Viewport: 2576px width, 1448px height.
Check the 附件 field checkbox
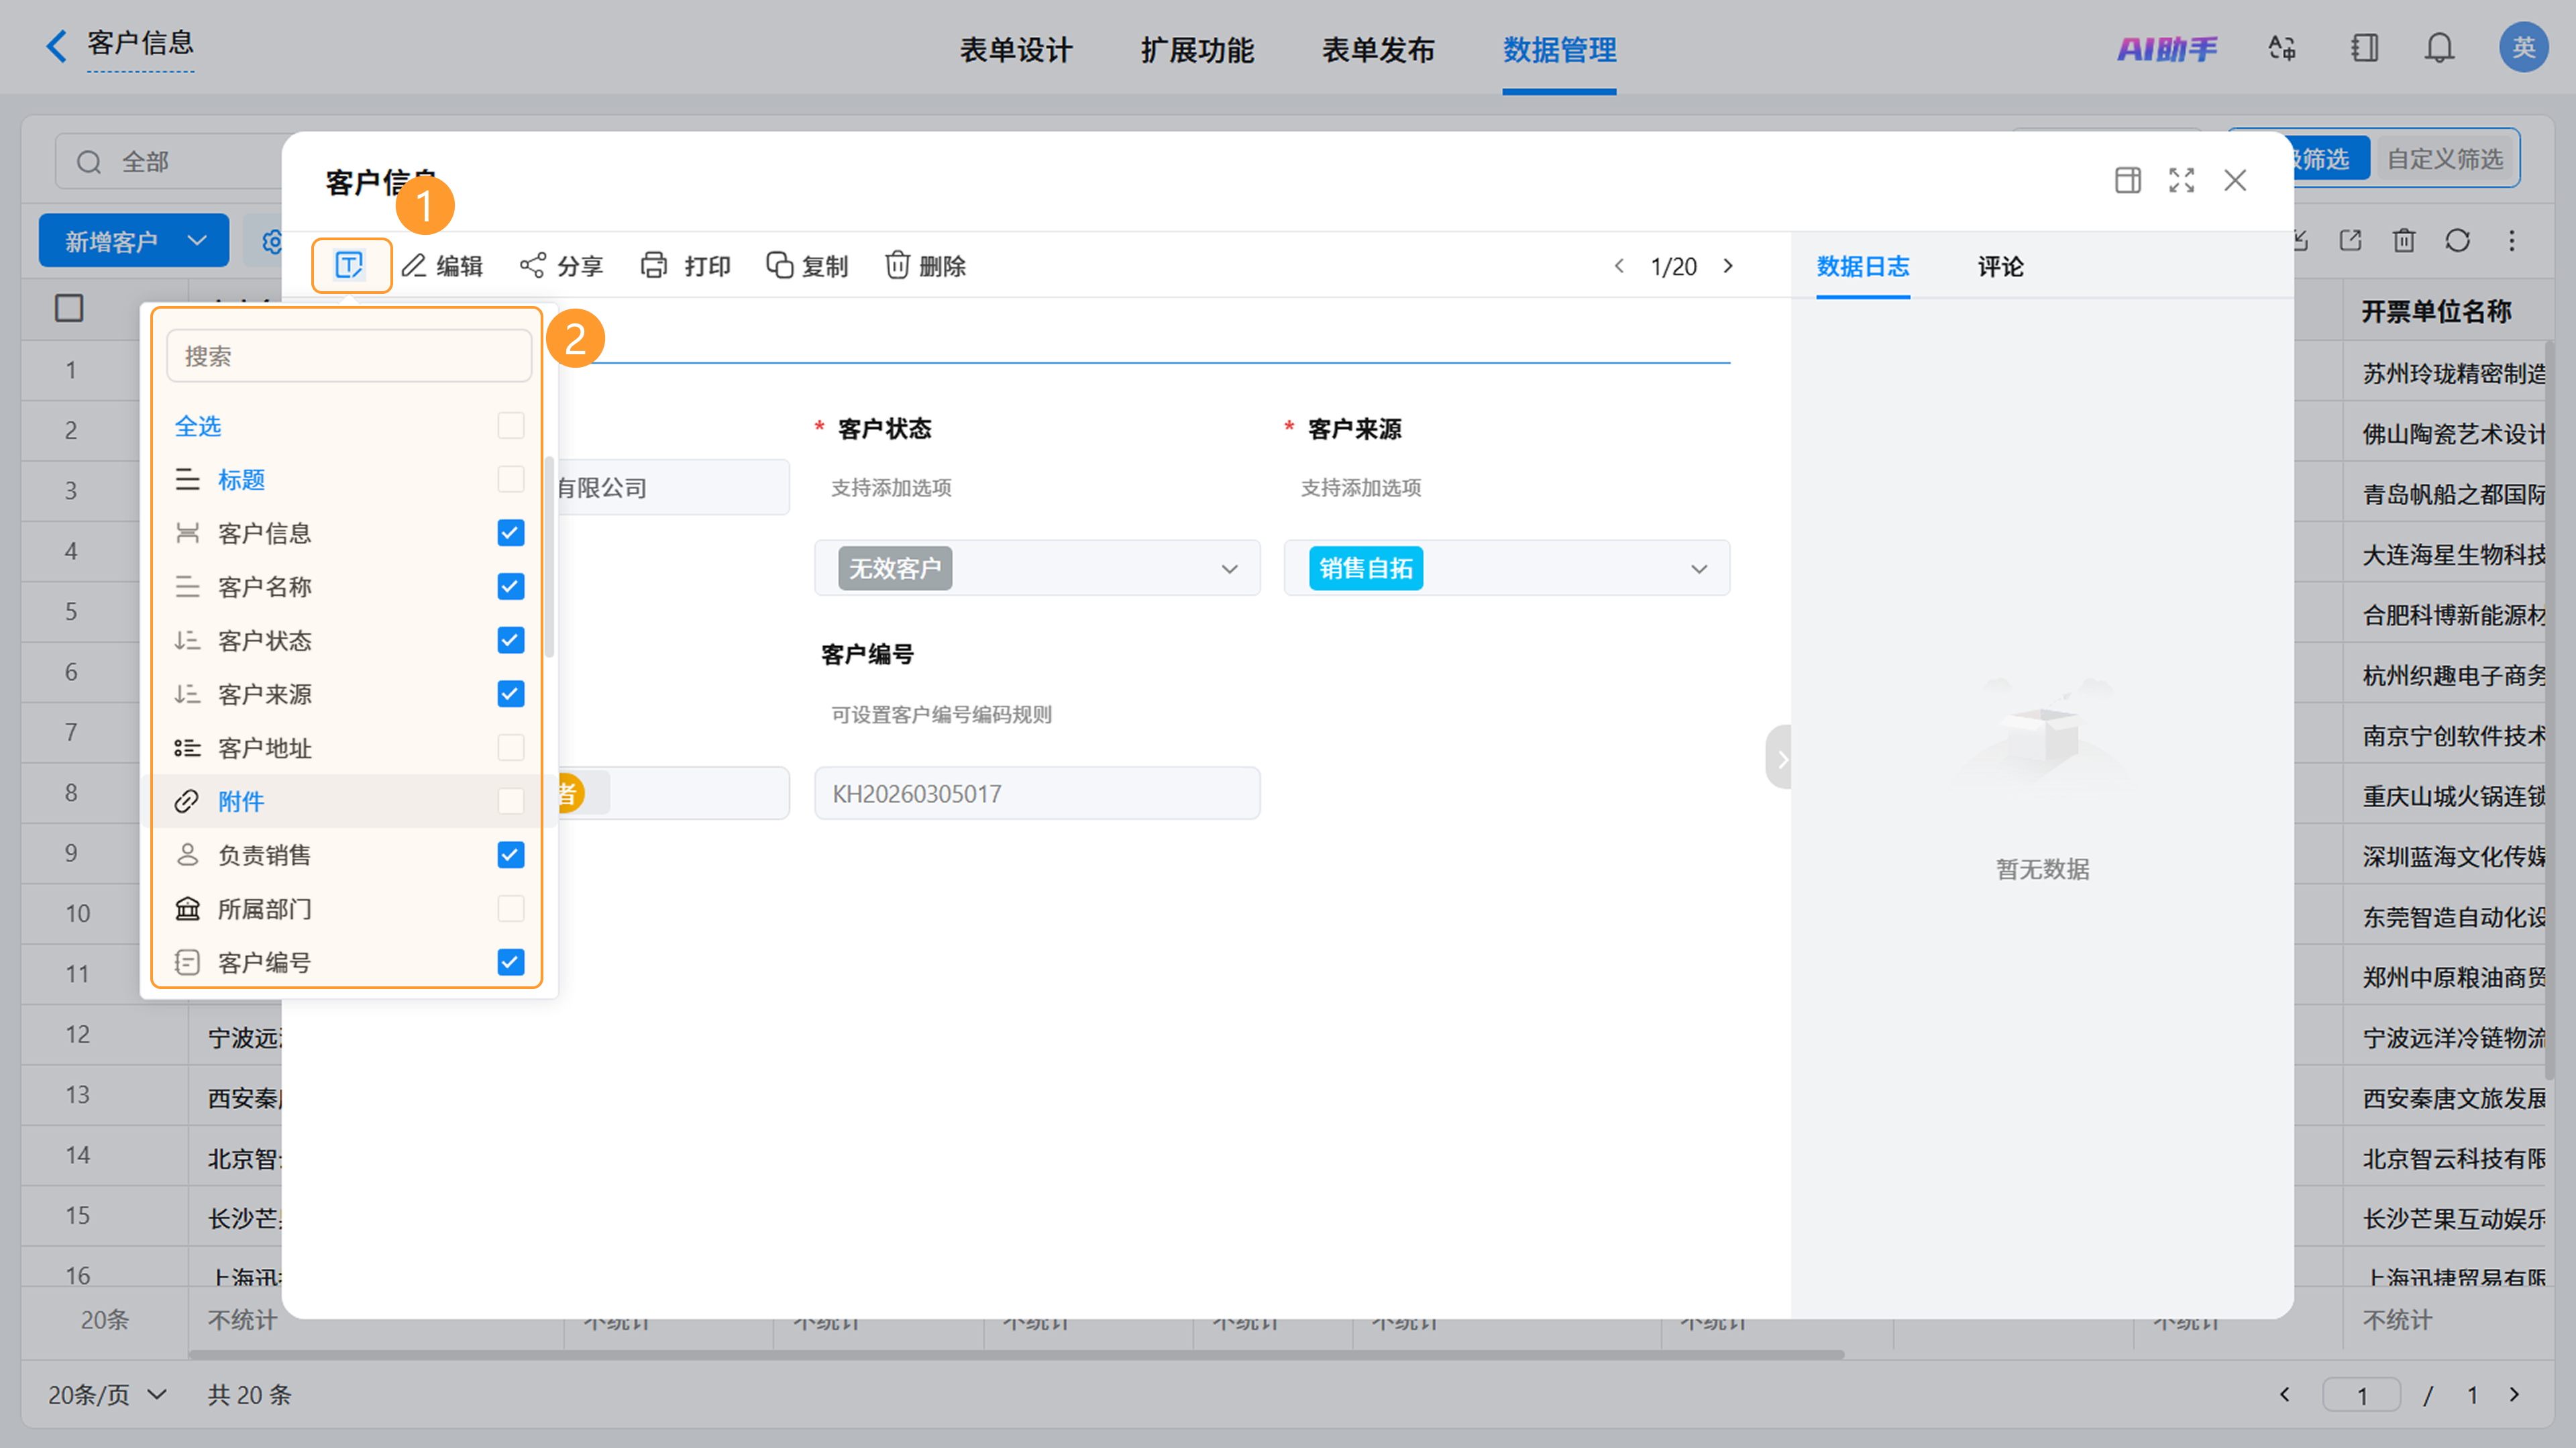pyautogui.click(x=511, y=801)
